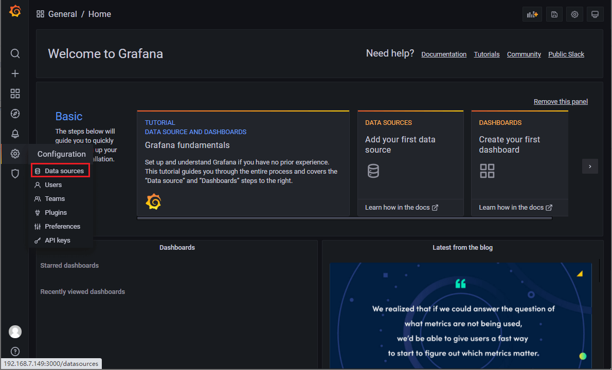This screenshot has width=612, height=370.
Task: Open the Search magnifier in sidebar
Action: point(15,53)
